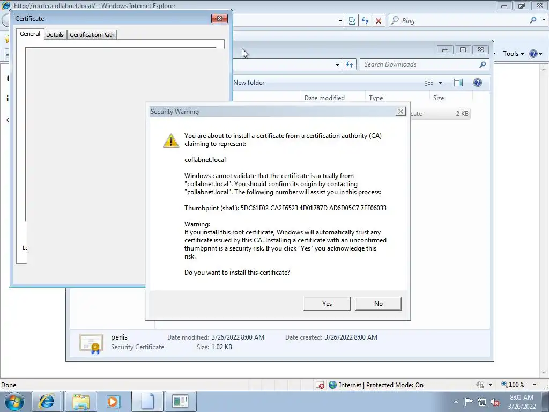The image size is (549, 412).
Task: Click the blank document taskbar icon
Action: point(147,401)
